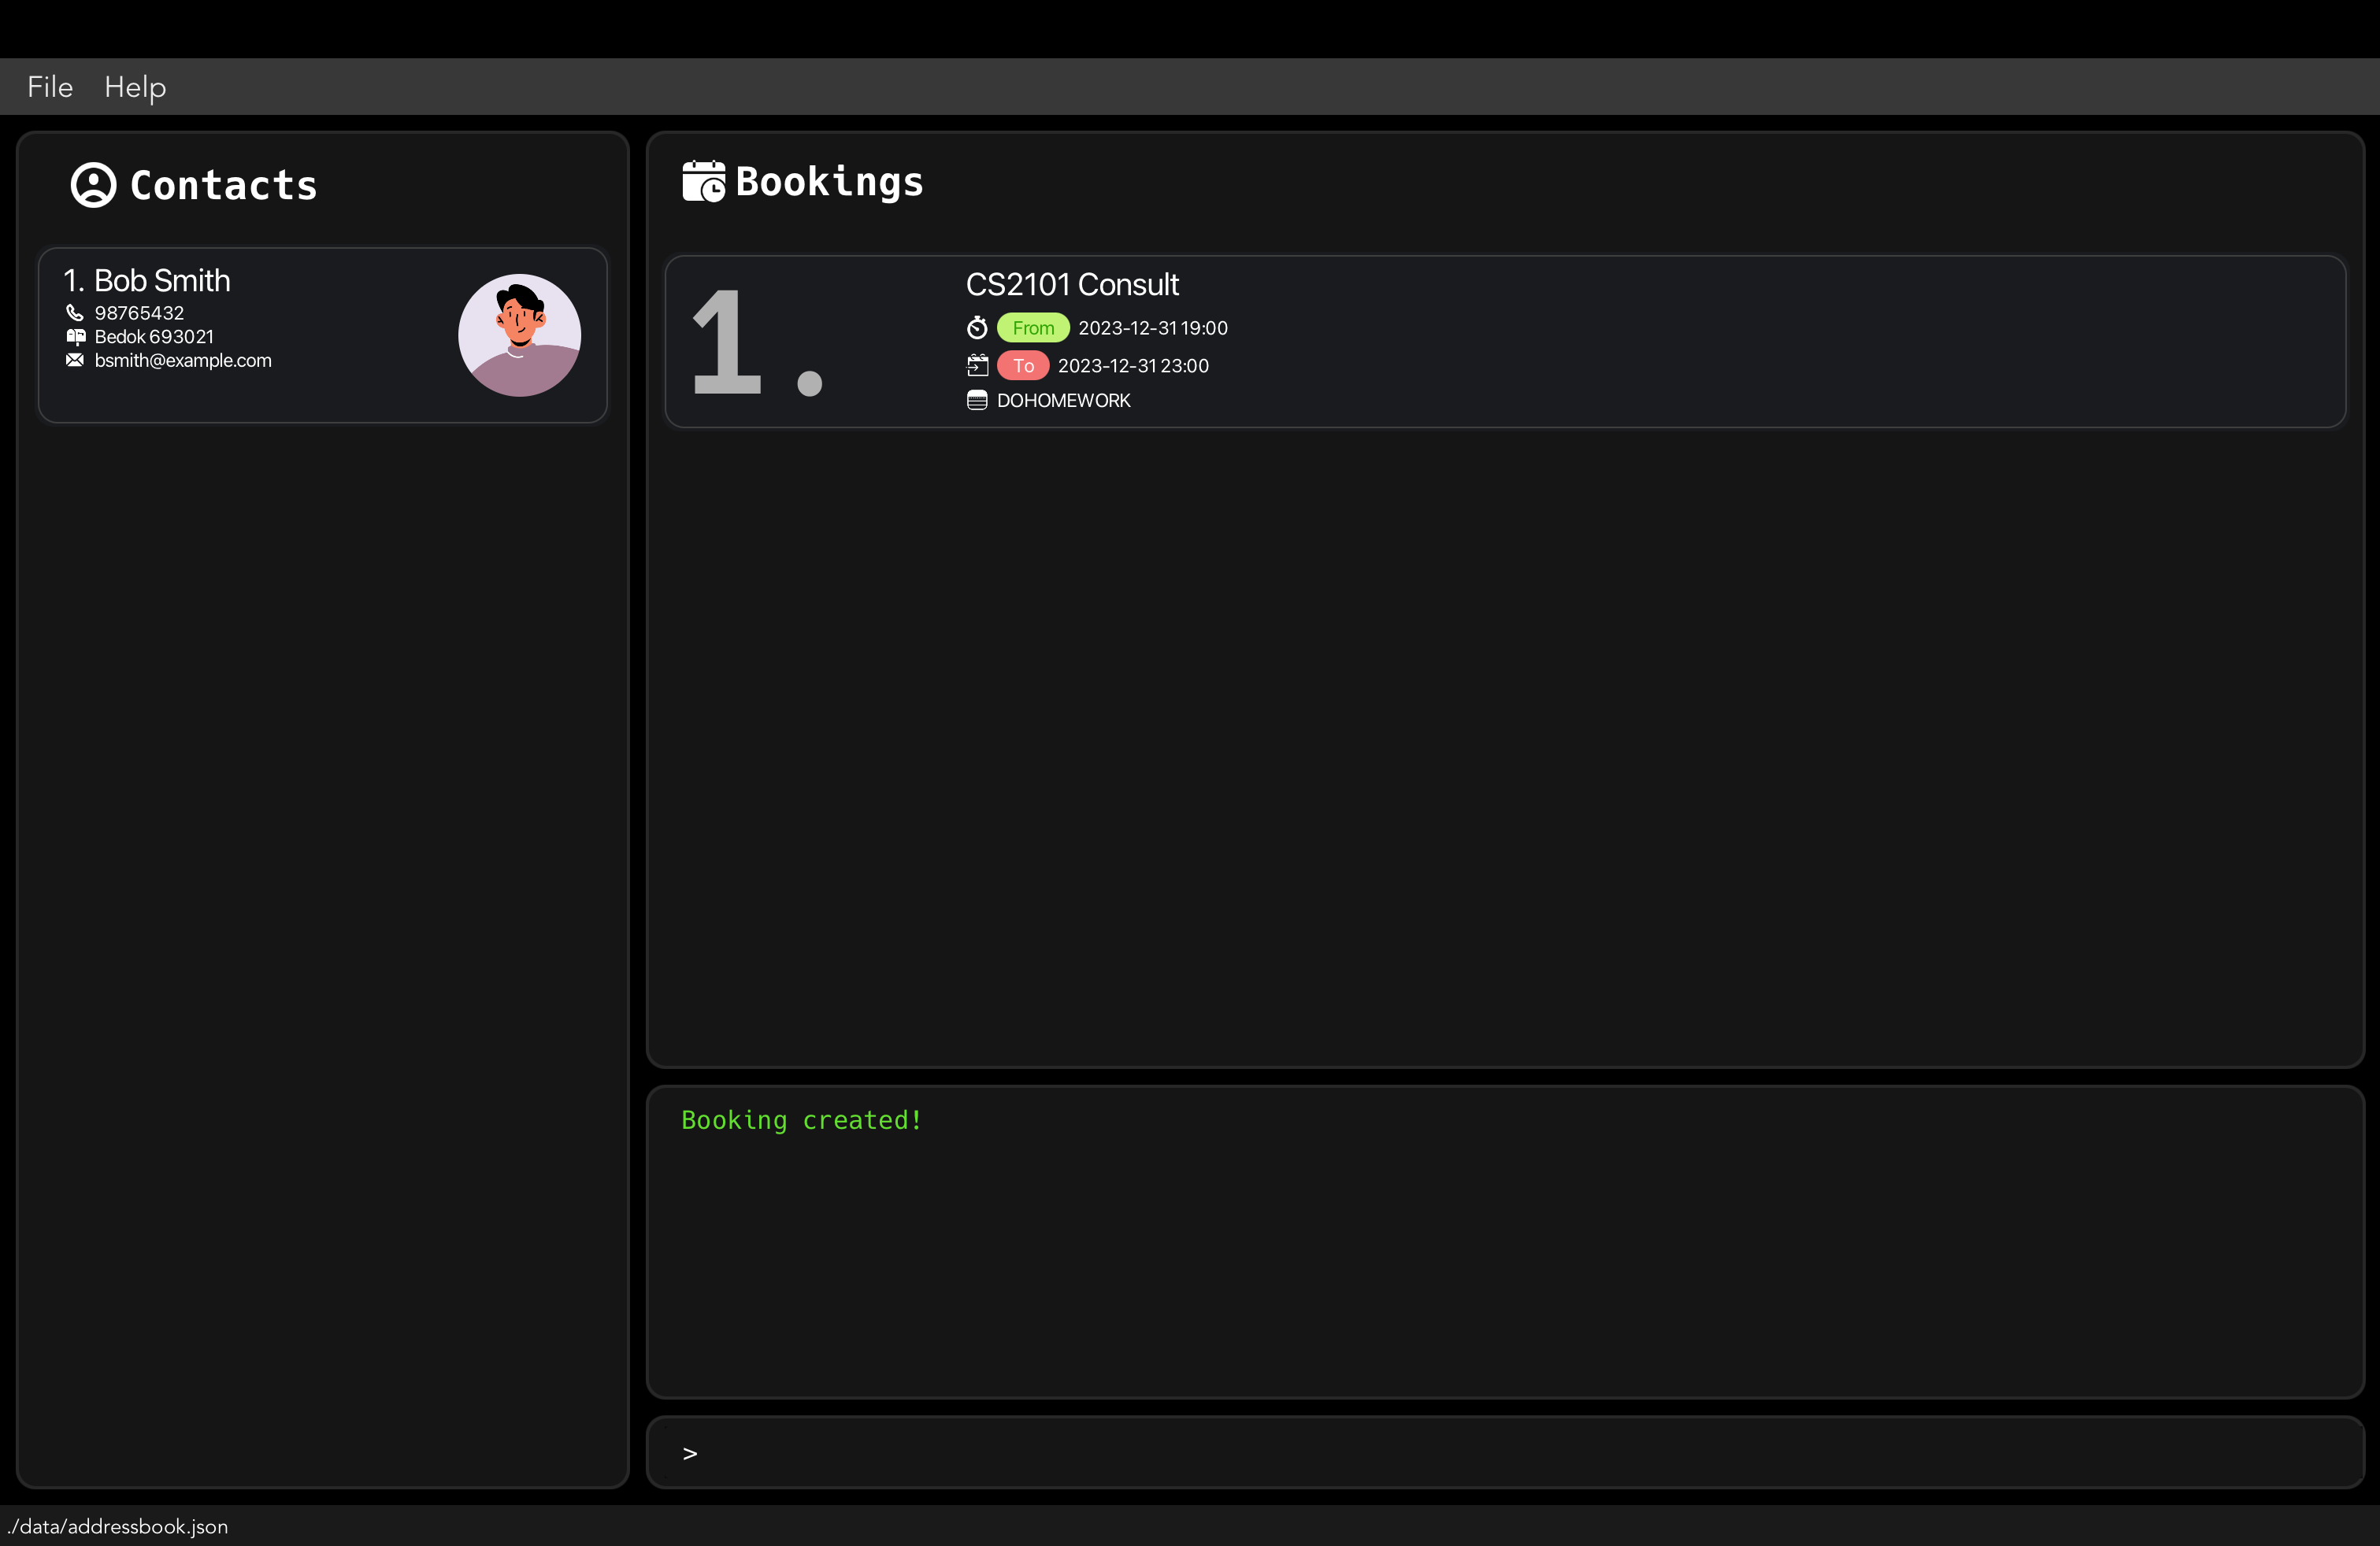Click the stopwatch icon beside From
The image size is (2380, 1546).
click(977, 327)
